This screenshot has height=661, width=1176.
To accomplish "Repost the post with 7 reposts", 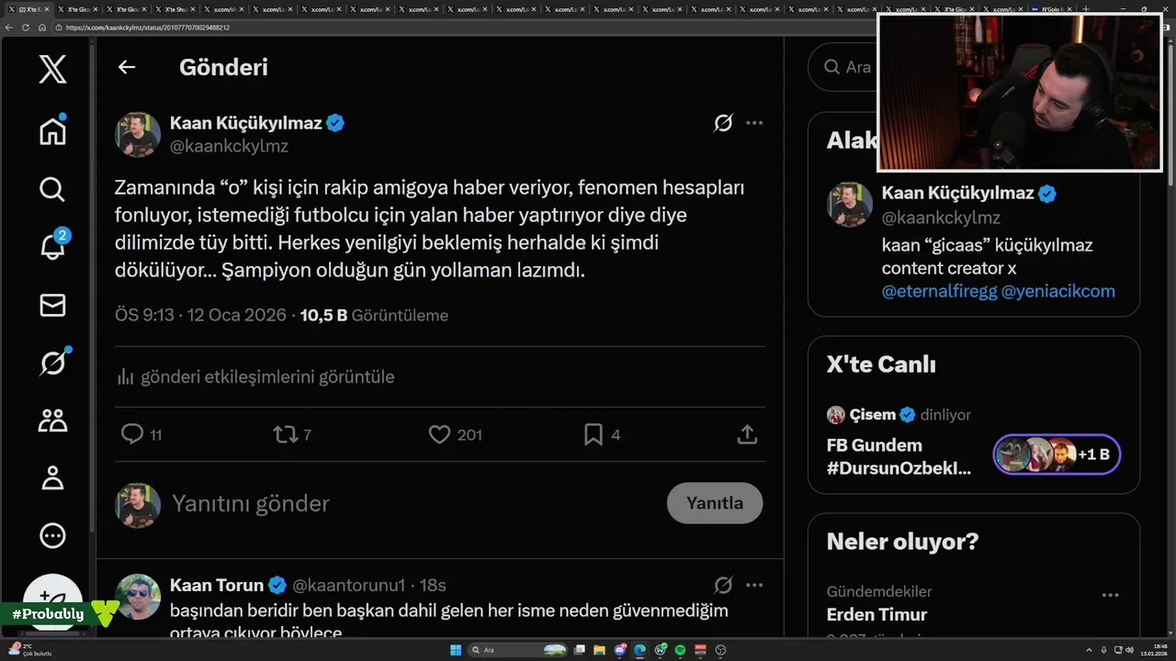I will pyautogui.click(x=285, y=434).
